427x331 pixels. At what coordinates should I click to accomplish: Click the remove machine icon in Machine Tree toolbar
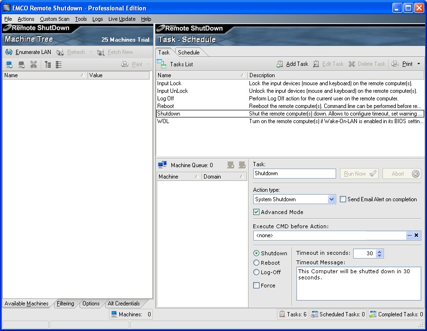pyautogui.click(x=21, y=64)
